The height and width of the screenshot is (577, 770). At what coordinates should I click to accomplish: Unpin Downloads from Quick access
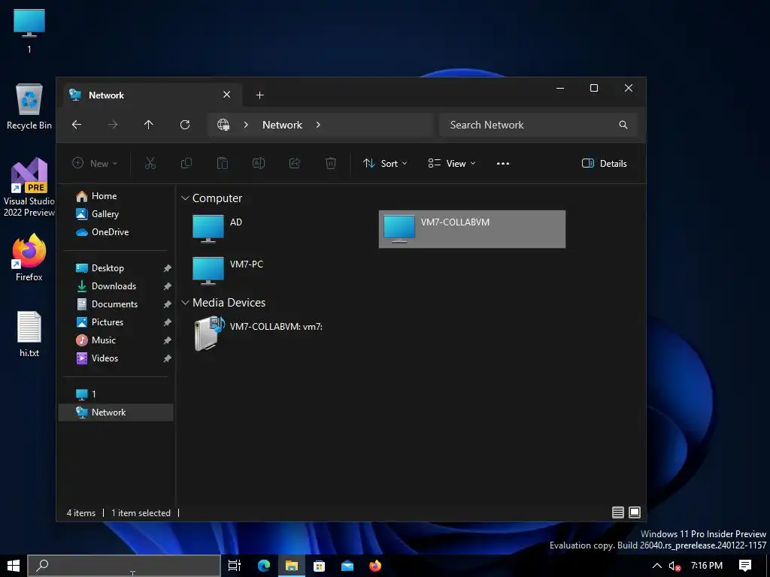(168, 286)
